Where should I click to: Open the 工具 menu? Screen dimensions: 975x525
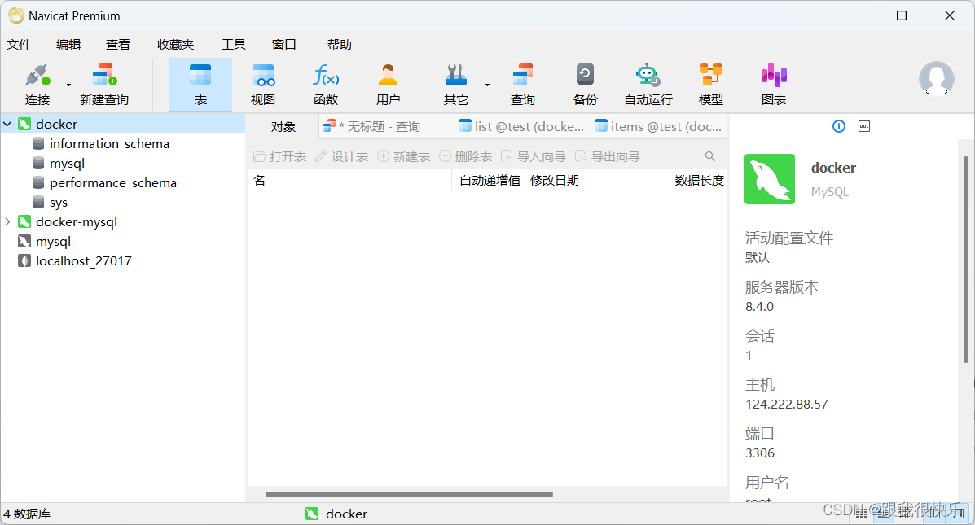[x=234, y=45]
